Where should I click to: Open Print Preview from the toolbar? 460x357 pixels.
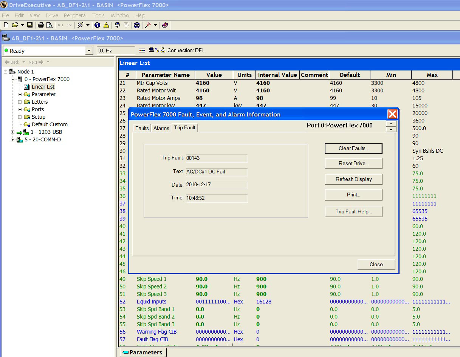point(49,25)
